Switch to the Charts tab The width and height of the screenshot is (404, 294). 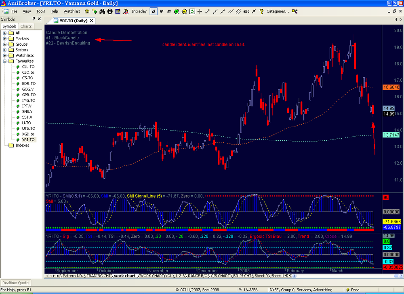click(26, 26)
